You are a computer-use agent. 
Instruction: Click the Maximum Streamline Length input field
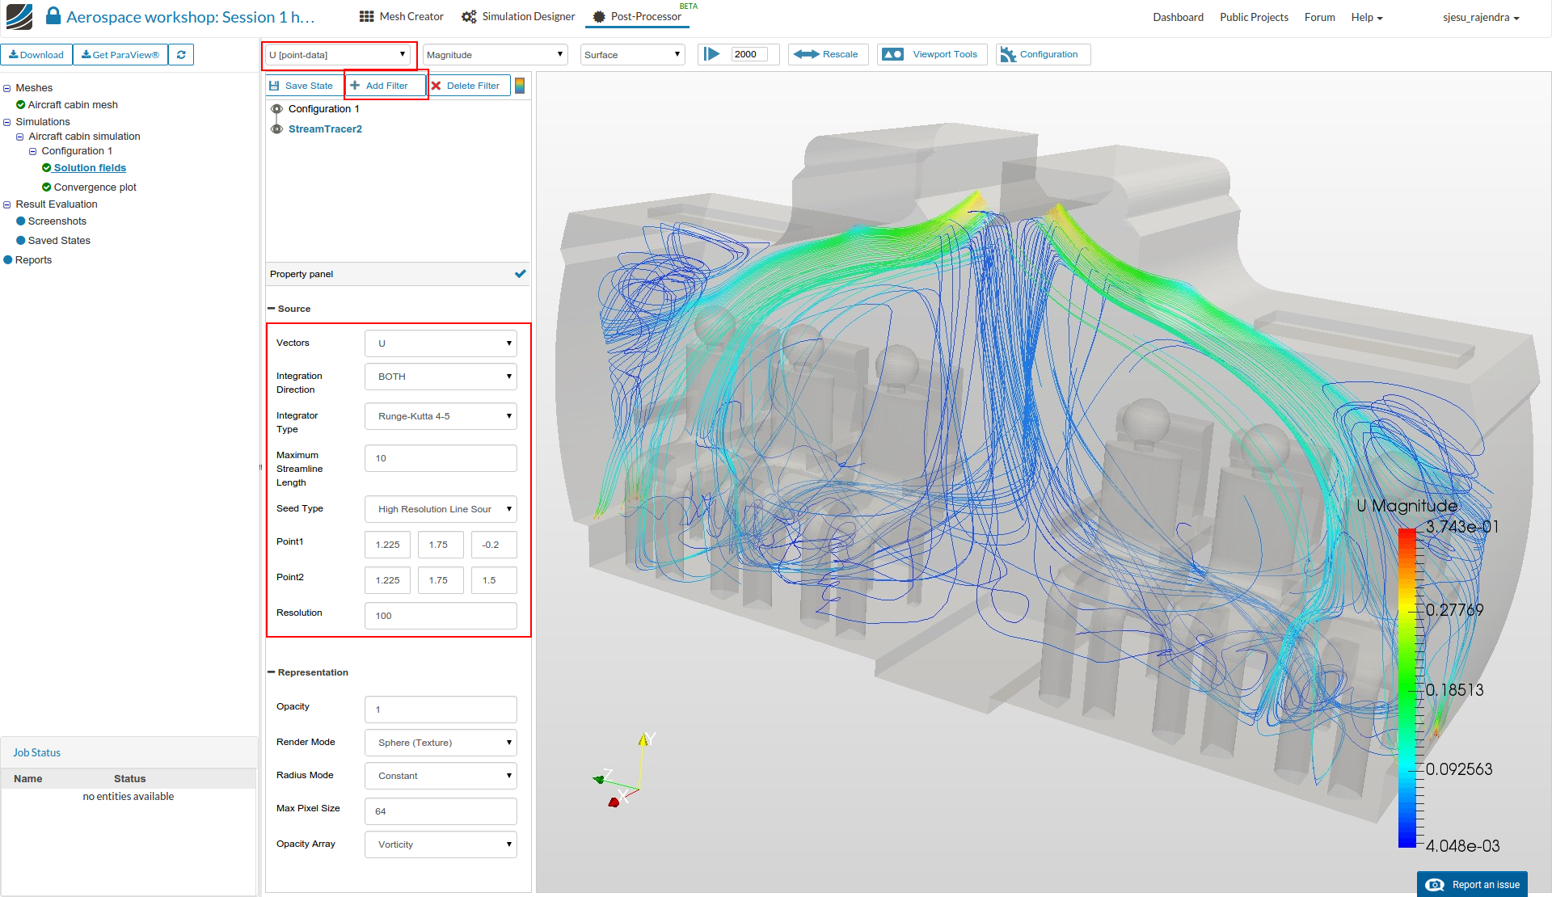click(441, 458)
